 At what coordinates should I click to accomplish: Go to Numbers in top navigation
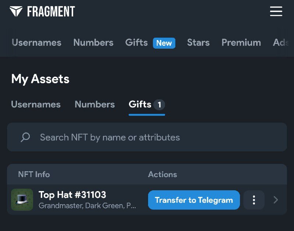point(93,43)
